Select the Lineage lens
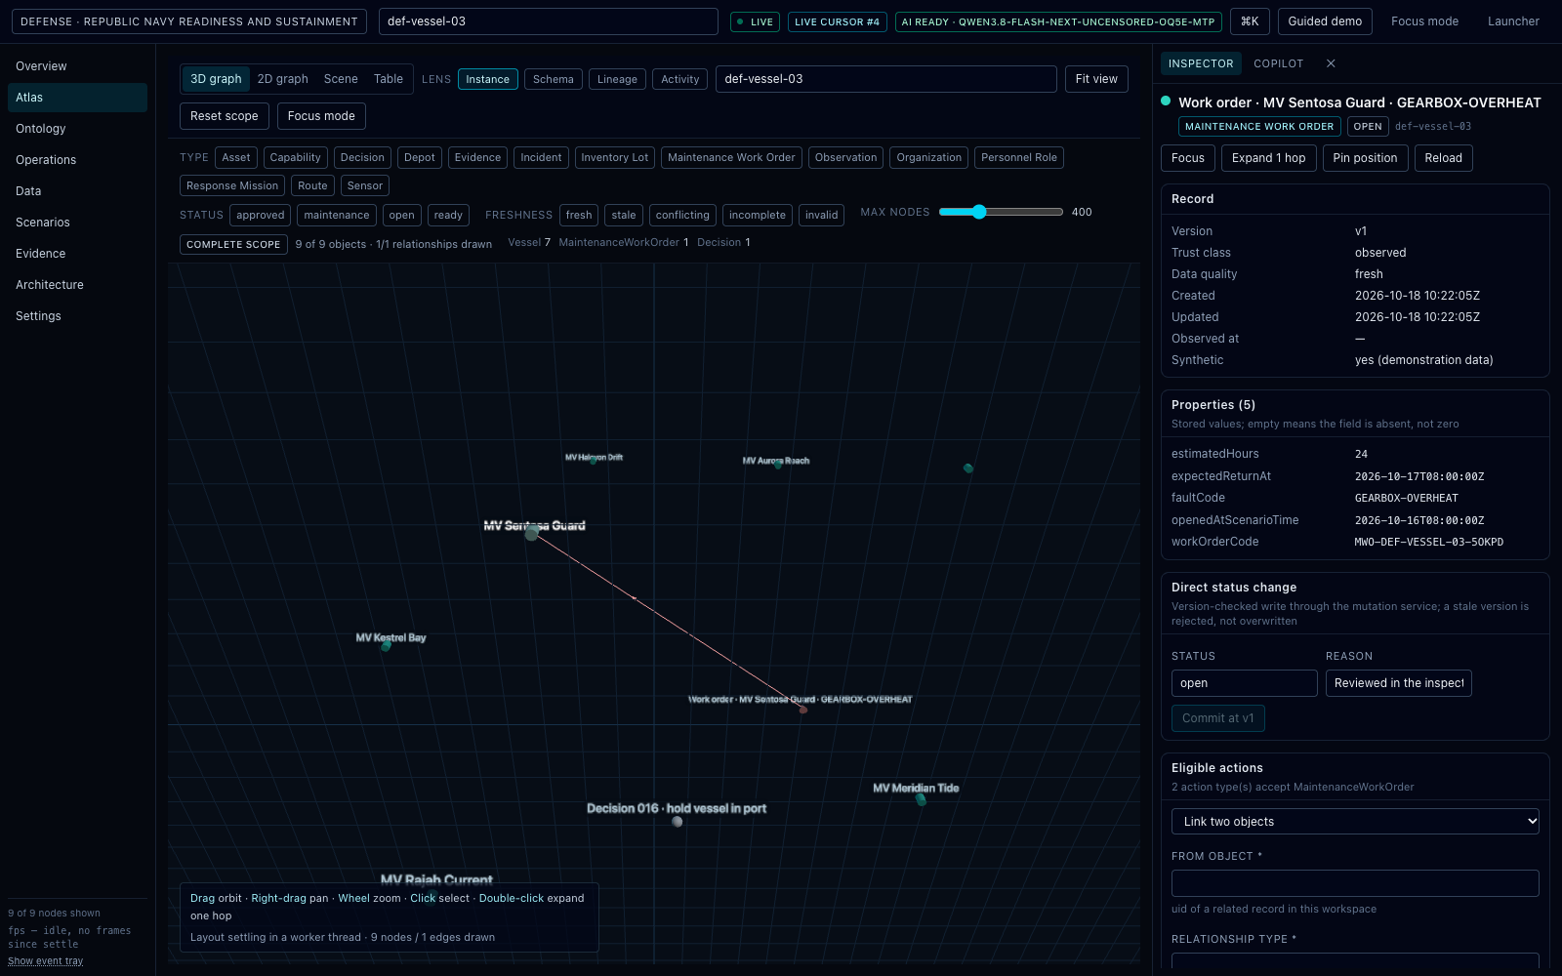The image size is (1562, 976). (x=617, y=79)
